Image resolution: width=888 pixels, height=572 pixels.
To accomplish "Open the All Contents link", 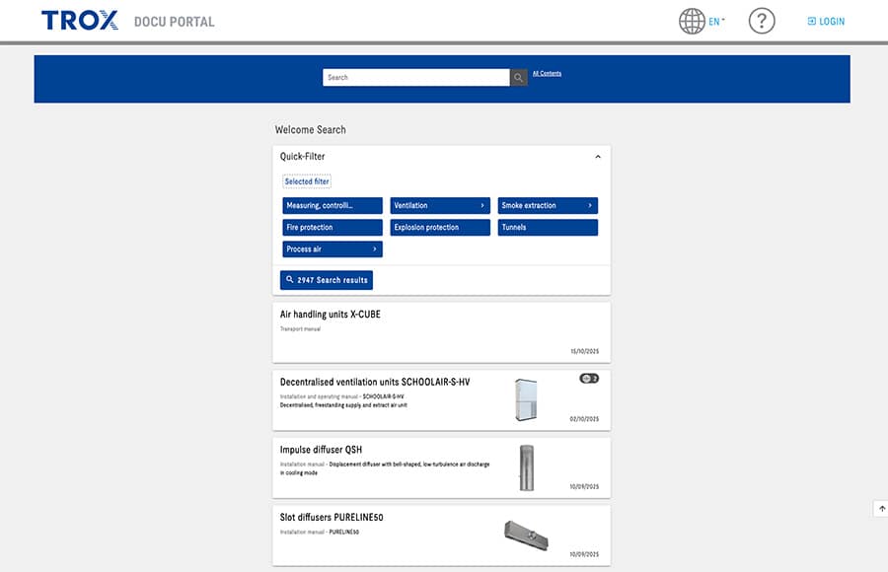I will click(547, 73).
